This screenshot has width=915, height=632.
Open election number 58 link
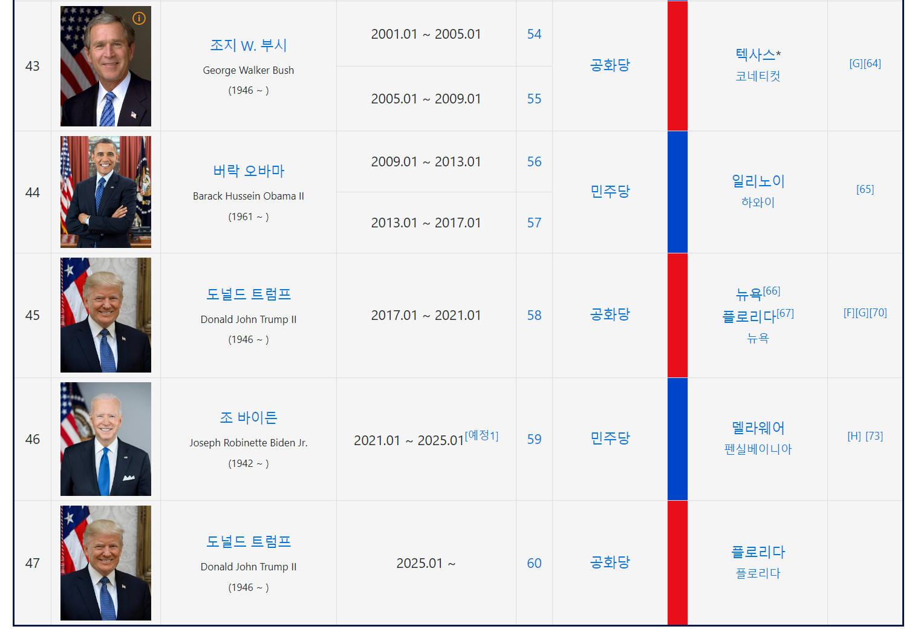pyautogui.click(x=534, y=316)
